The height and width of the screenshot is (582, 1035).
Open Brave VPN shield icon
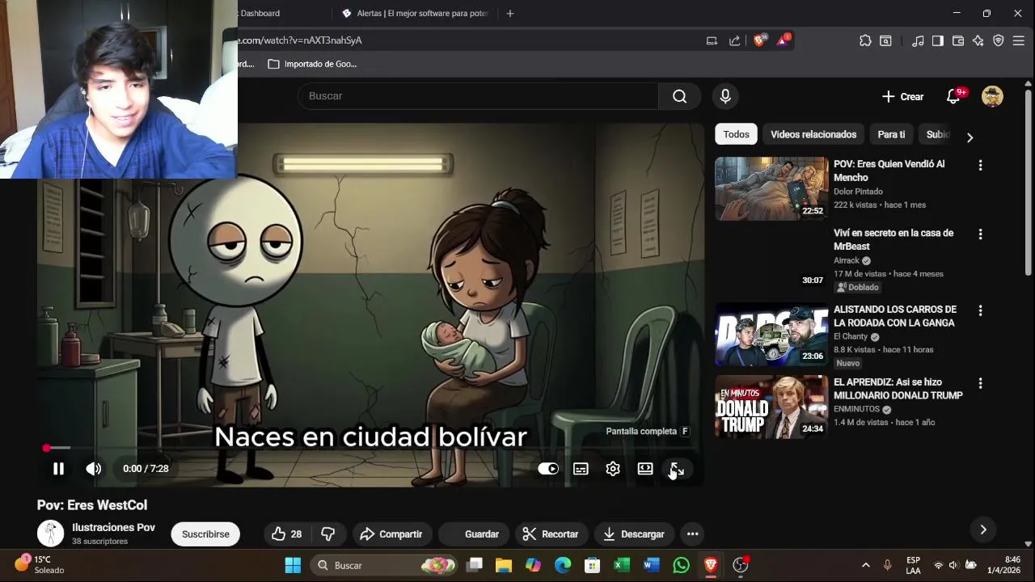[x=999, y=40]
